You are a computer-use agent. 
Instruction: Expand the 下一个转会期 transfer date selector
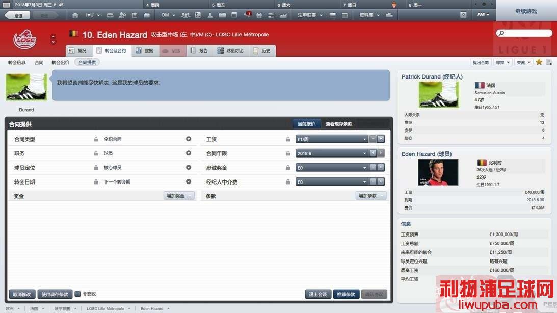[189, 181]
